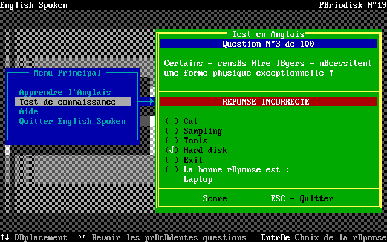Click 'Entrée Choix de la réponse' hint
387x242 pixels.
point(324,237)
